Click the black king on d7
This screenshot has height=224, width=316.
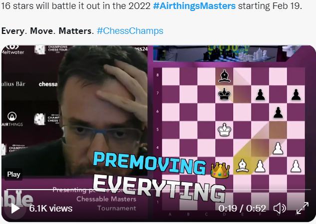(224, 94)
